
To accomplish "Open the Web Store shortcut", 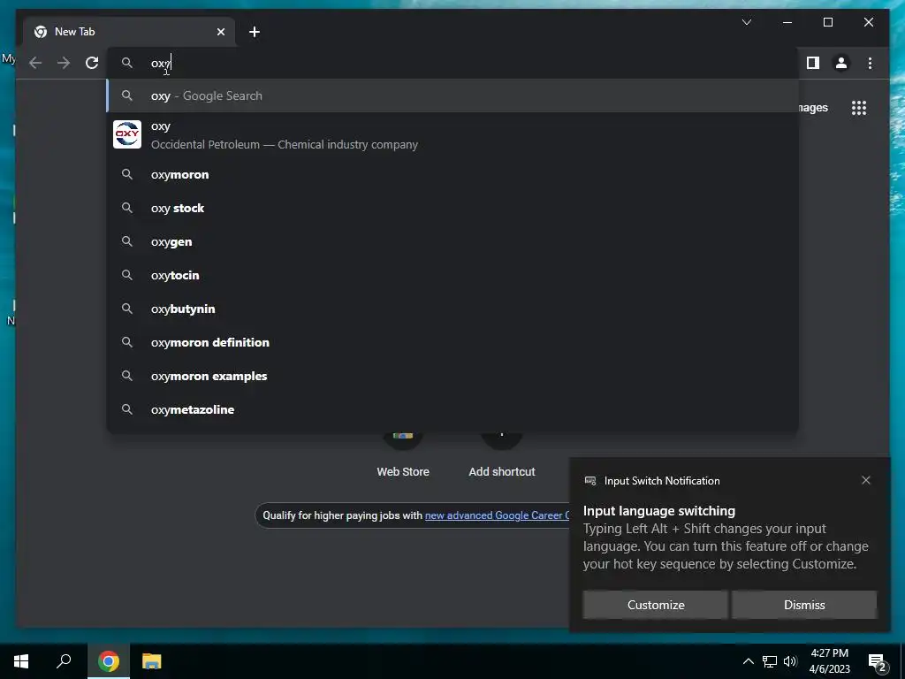I will pos(403,456).
